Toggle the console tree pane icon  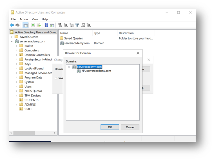(26, 25)
